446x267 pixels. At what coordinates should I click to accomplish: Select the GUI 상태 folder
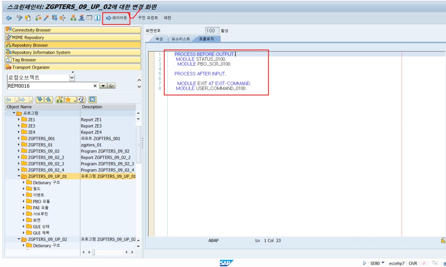coord(41,227)
